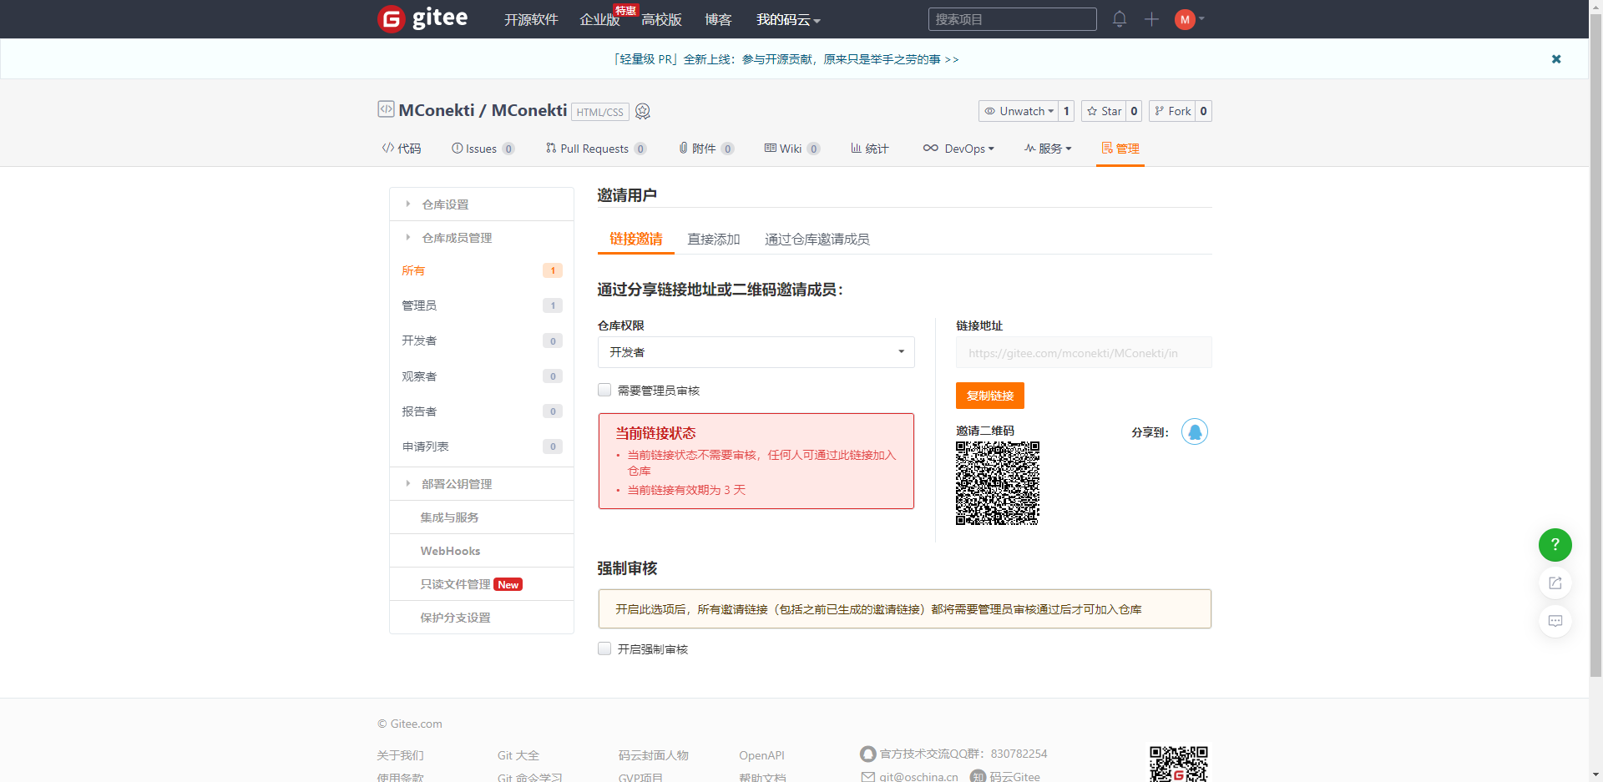The image size is (1603, 782).
Task: Open the Wiki tab
Action: tap(792, 149)
